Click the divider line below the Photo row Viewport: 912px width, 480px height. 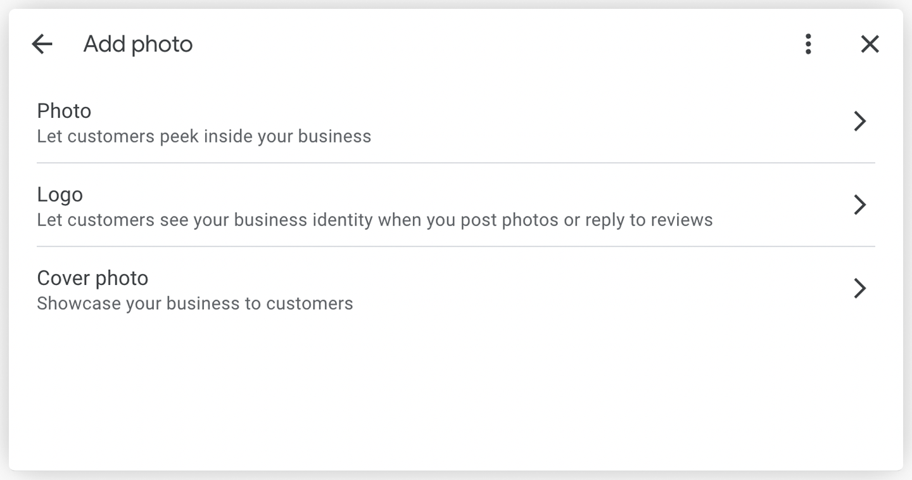(456, 163)
